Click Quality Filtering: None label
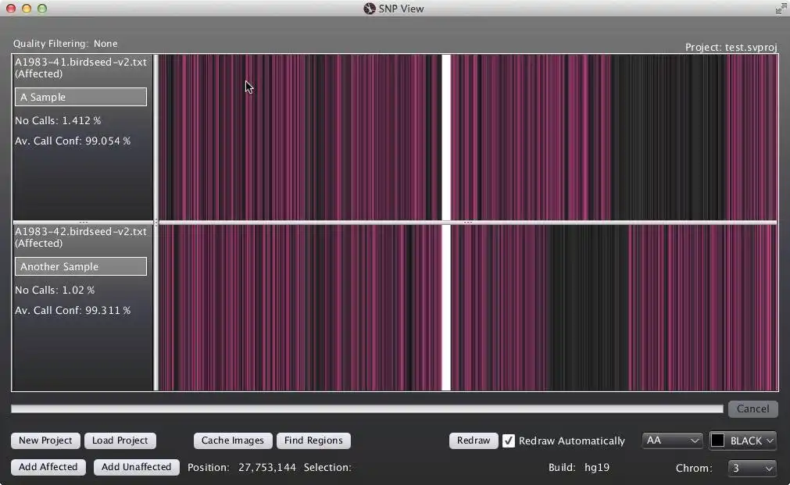790x485 pixels. [x=66, y=43]
